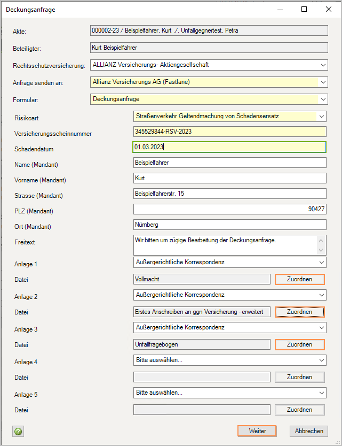Minimize the Deckungsanfrage window
The width and height of the screenshot is (342, 446).
[x=280, y=10]
